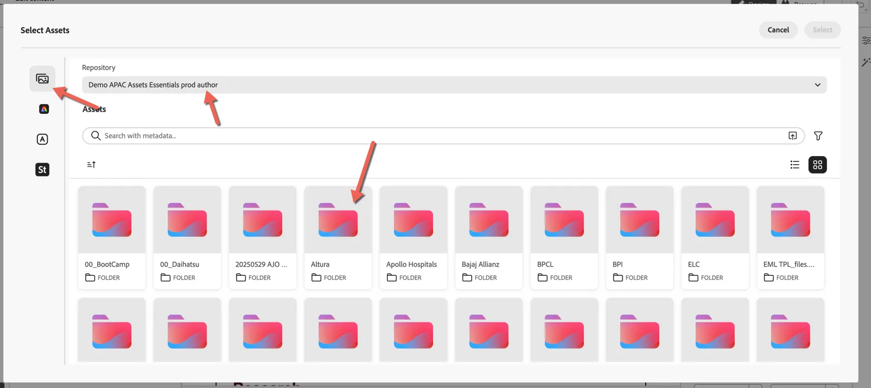Click the image search icon in search bar
Viewport: 871px width, 388px height.
(x=793, y=136)
